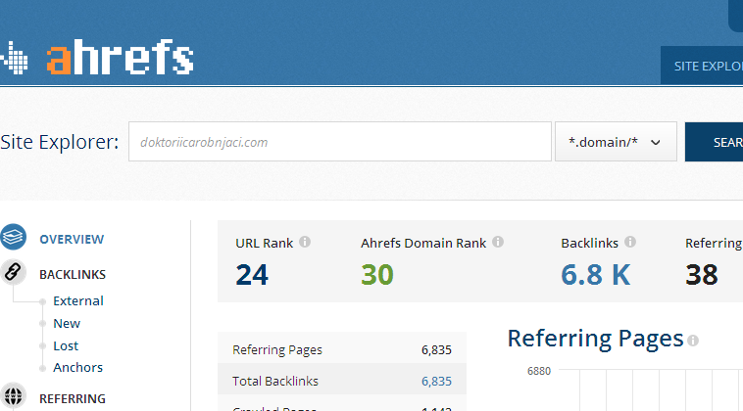
Task: Show info for URL Rank
Action: coord(305,242)
